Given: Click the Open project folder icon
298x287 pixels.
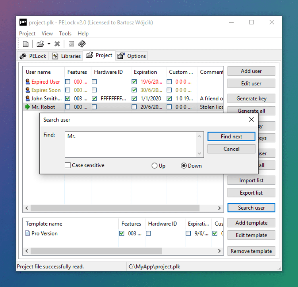Looking at the screenshot, I should (x=40, y=44).
